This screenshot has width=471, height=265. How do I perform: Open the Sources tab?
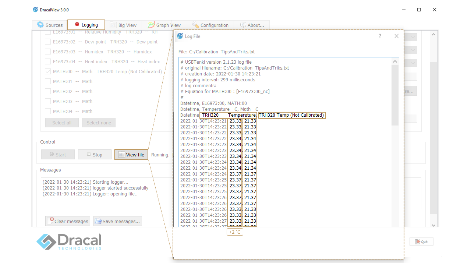tap(50, 25)
